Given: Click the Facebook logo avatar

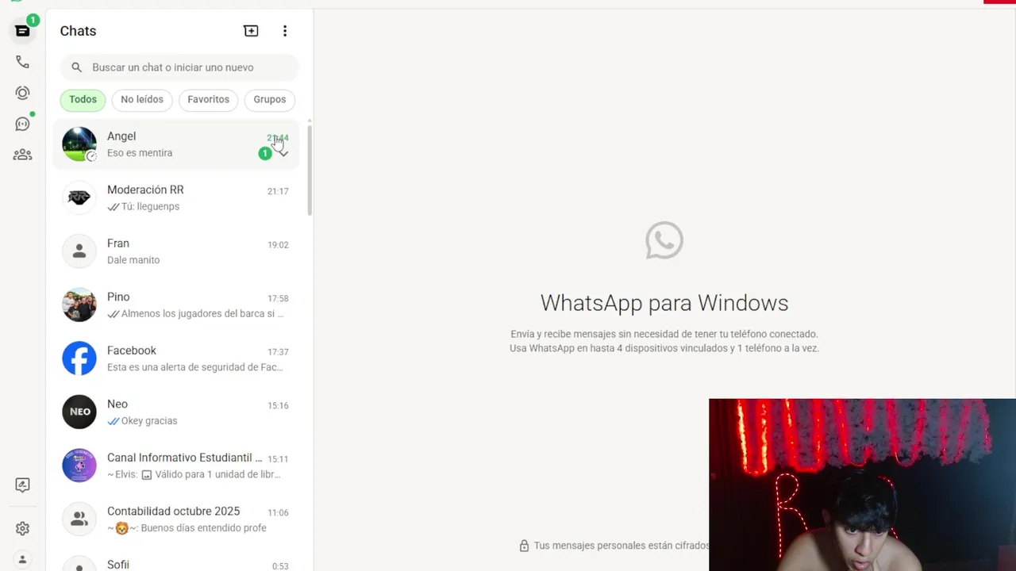Looking at the screenshot, I should pyautogui.click(x=79, y=358).
